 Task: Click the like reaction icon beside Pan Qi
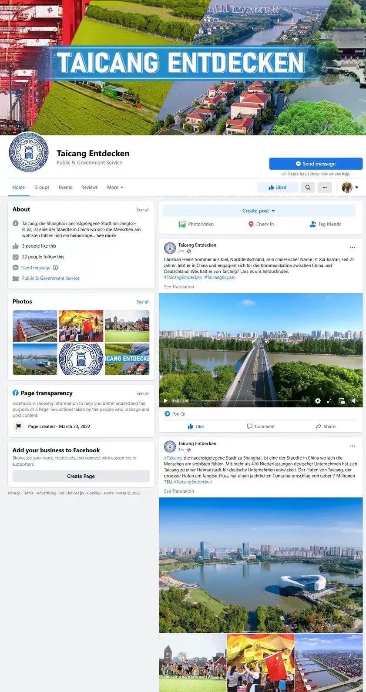(167, 414)
